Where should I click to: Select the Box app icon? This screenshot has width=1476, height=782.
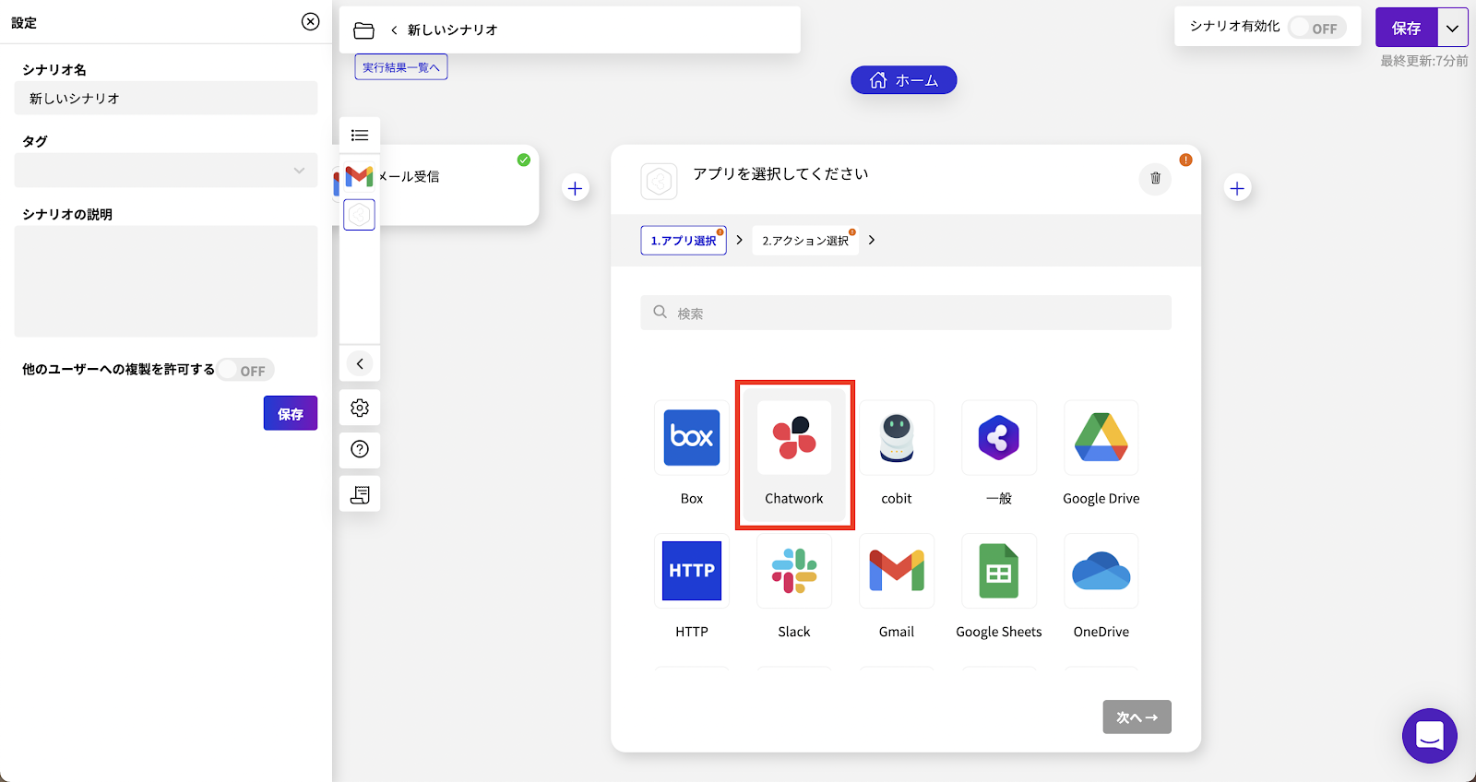[x=692, y=438]
